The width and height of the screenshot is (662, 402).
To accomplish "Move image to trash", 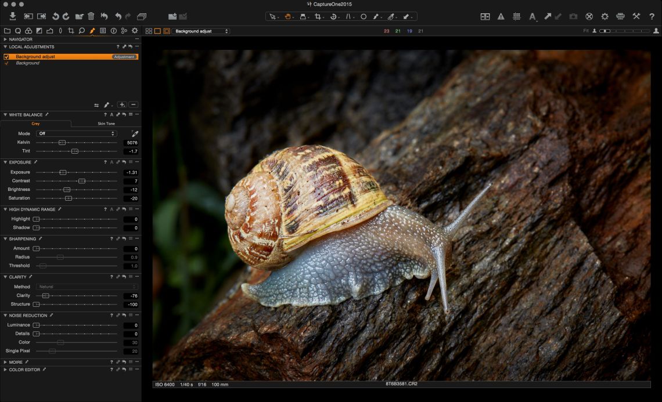I will [x=91, y=16].
